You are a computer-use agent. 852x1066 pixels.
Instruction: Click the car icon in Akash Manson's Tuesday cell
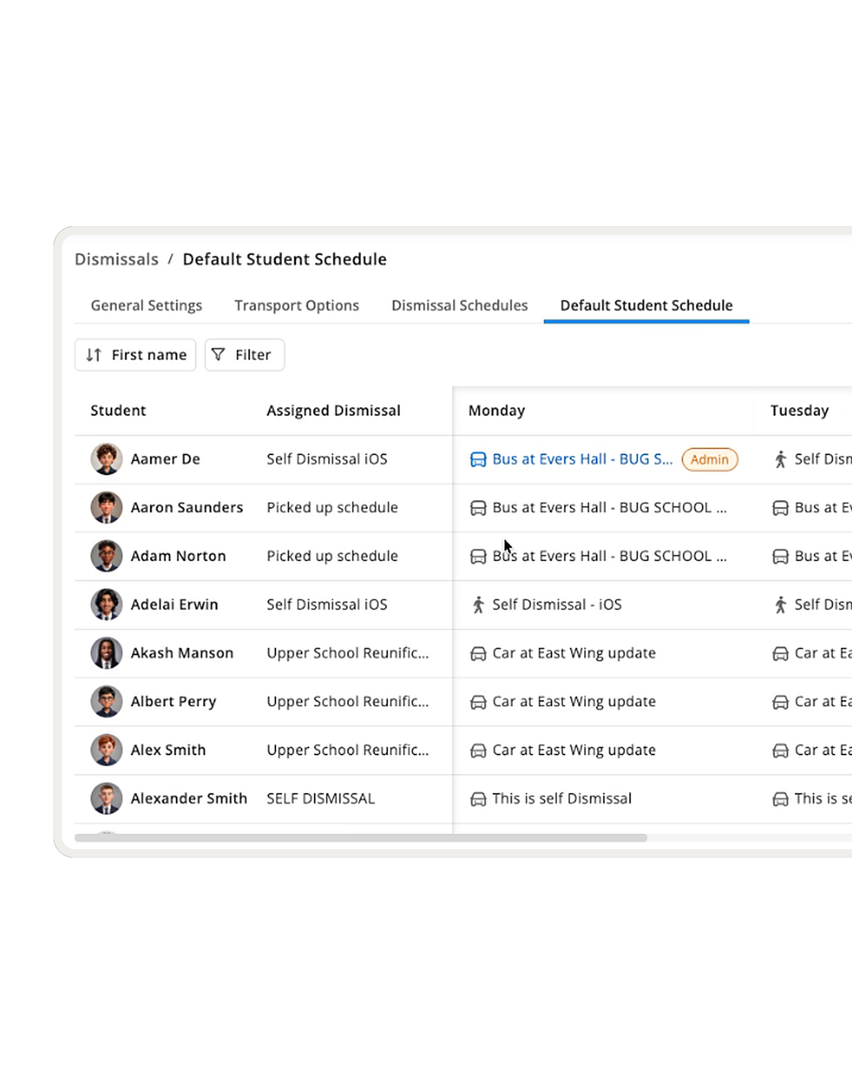[x=781, y=653]
